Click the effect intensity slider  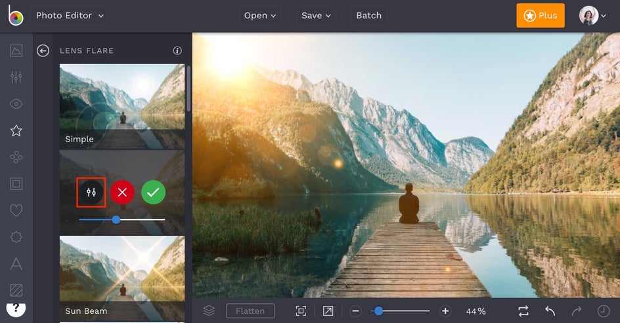[122, 219]
